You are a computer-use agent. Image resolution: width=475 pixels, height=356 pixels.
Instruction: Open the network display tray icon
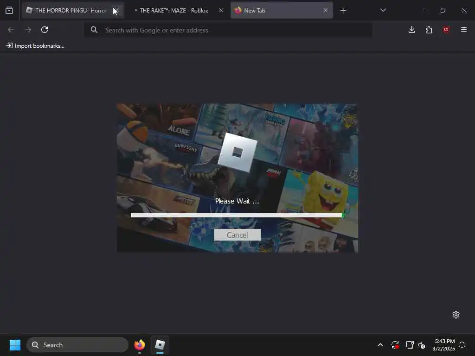click(410, 345)
